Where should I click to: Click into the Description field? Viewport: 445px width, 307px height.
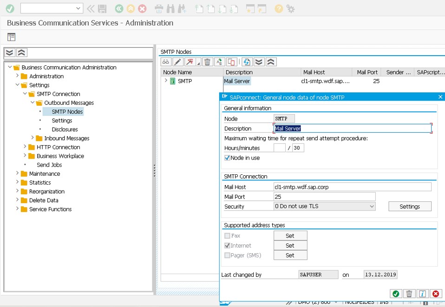click(353, 128)
